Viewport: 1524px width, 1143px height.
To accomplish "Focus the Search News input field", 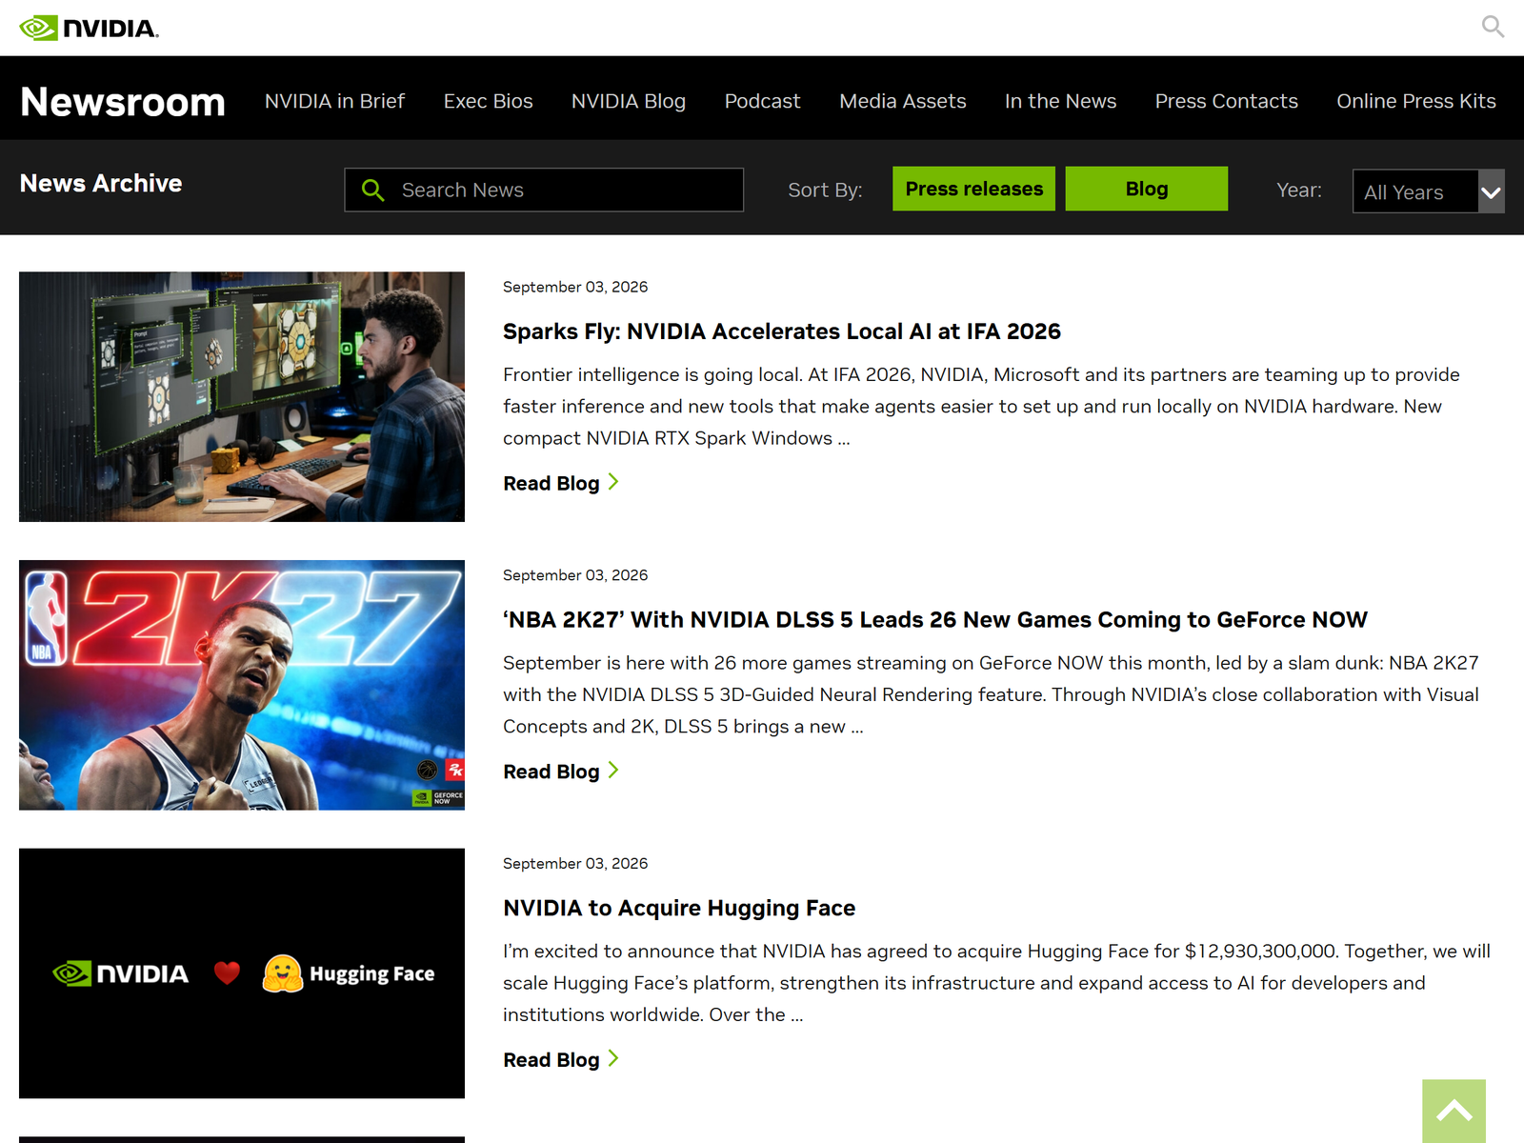I will pyautogui.click(x=544, y=190).
